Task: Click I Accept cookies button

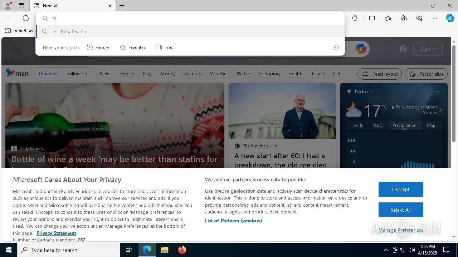Action: [x=401, y=189]
